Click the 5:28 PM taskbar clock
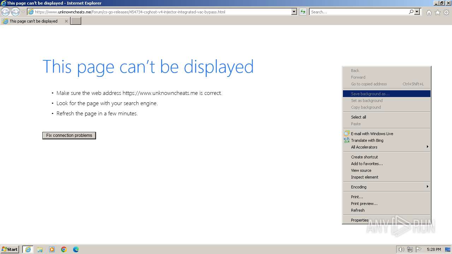 tap(434, 249)
